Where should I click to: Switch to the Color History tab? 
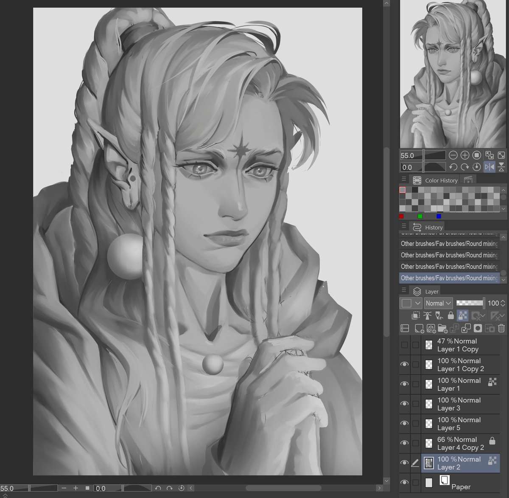click(x=436, y=180)
